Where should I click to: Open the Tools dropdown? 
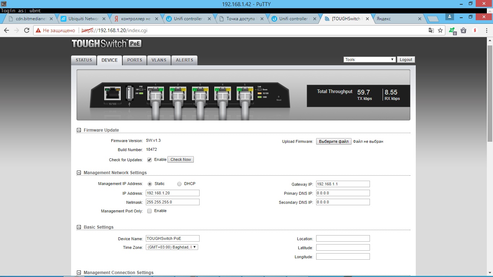pyautogui.click(x=370, y=60)
